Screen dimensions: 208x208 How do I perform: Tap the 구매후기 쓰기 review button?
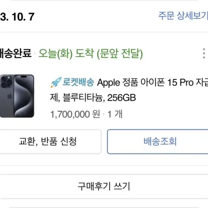[x=104, y=186]
